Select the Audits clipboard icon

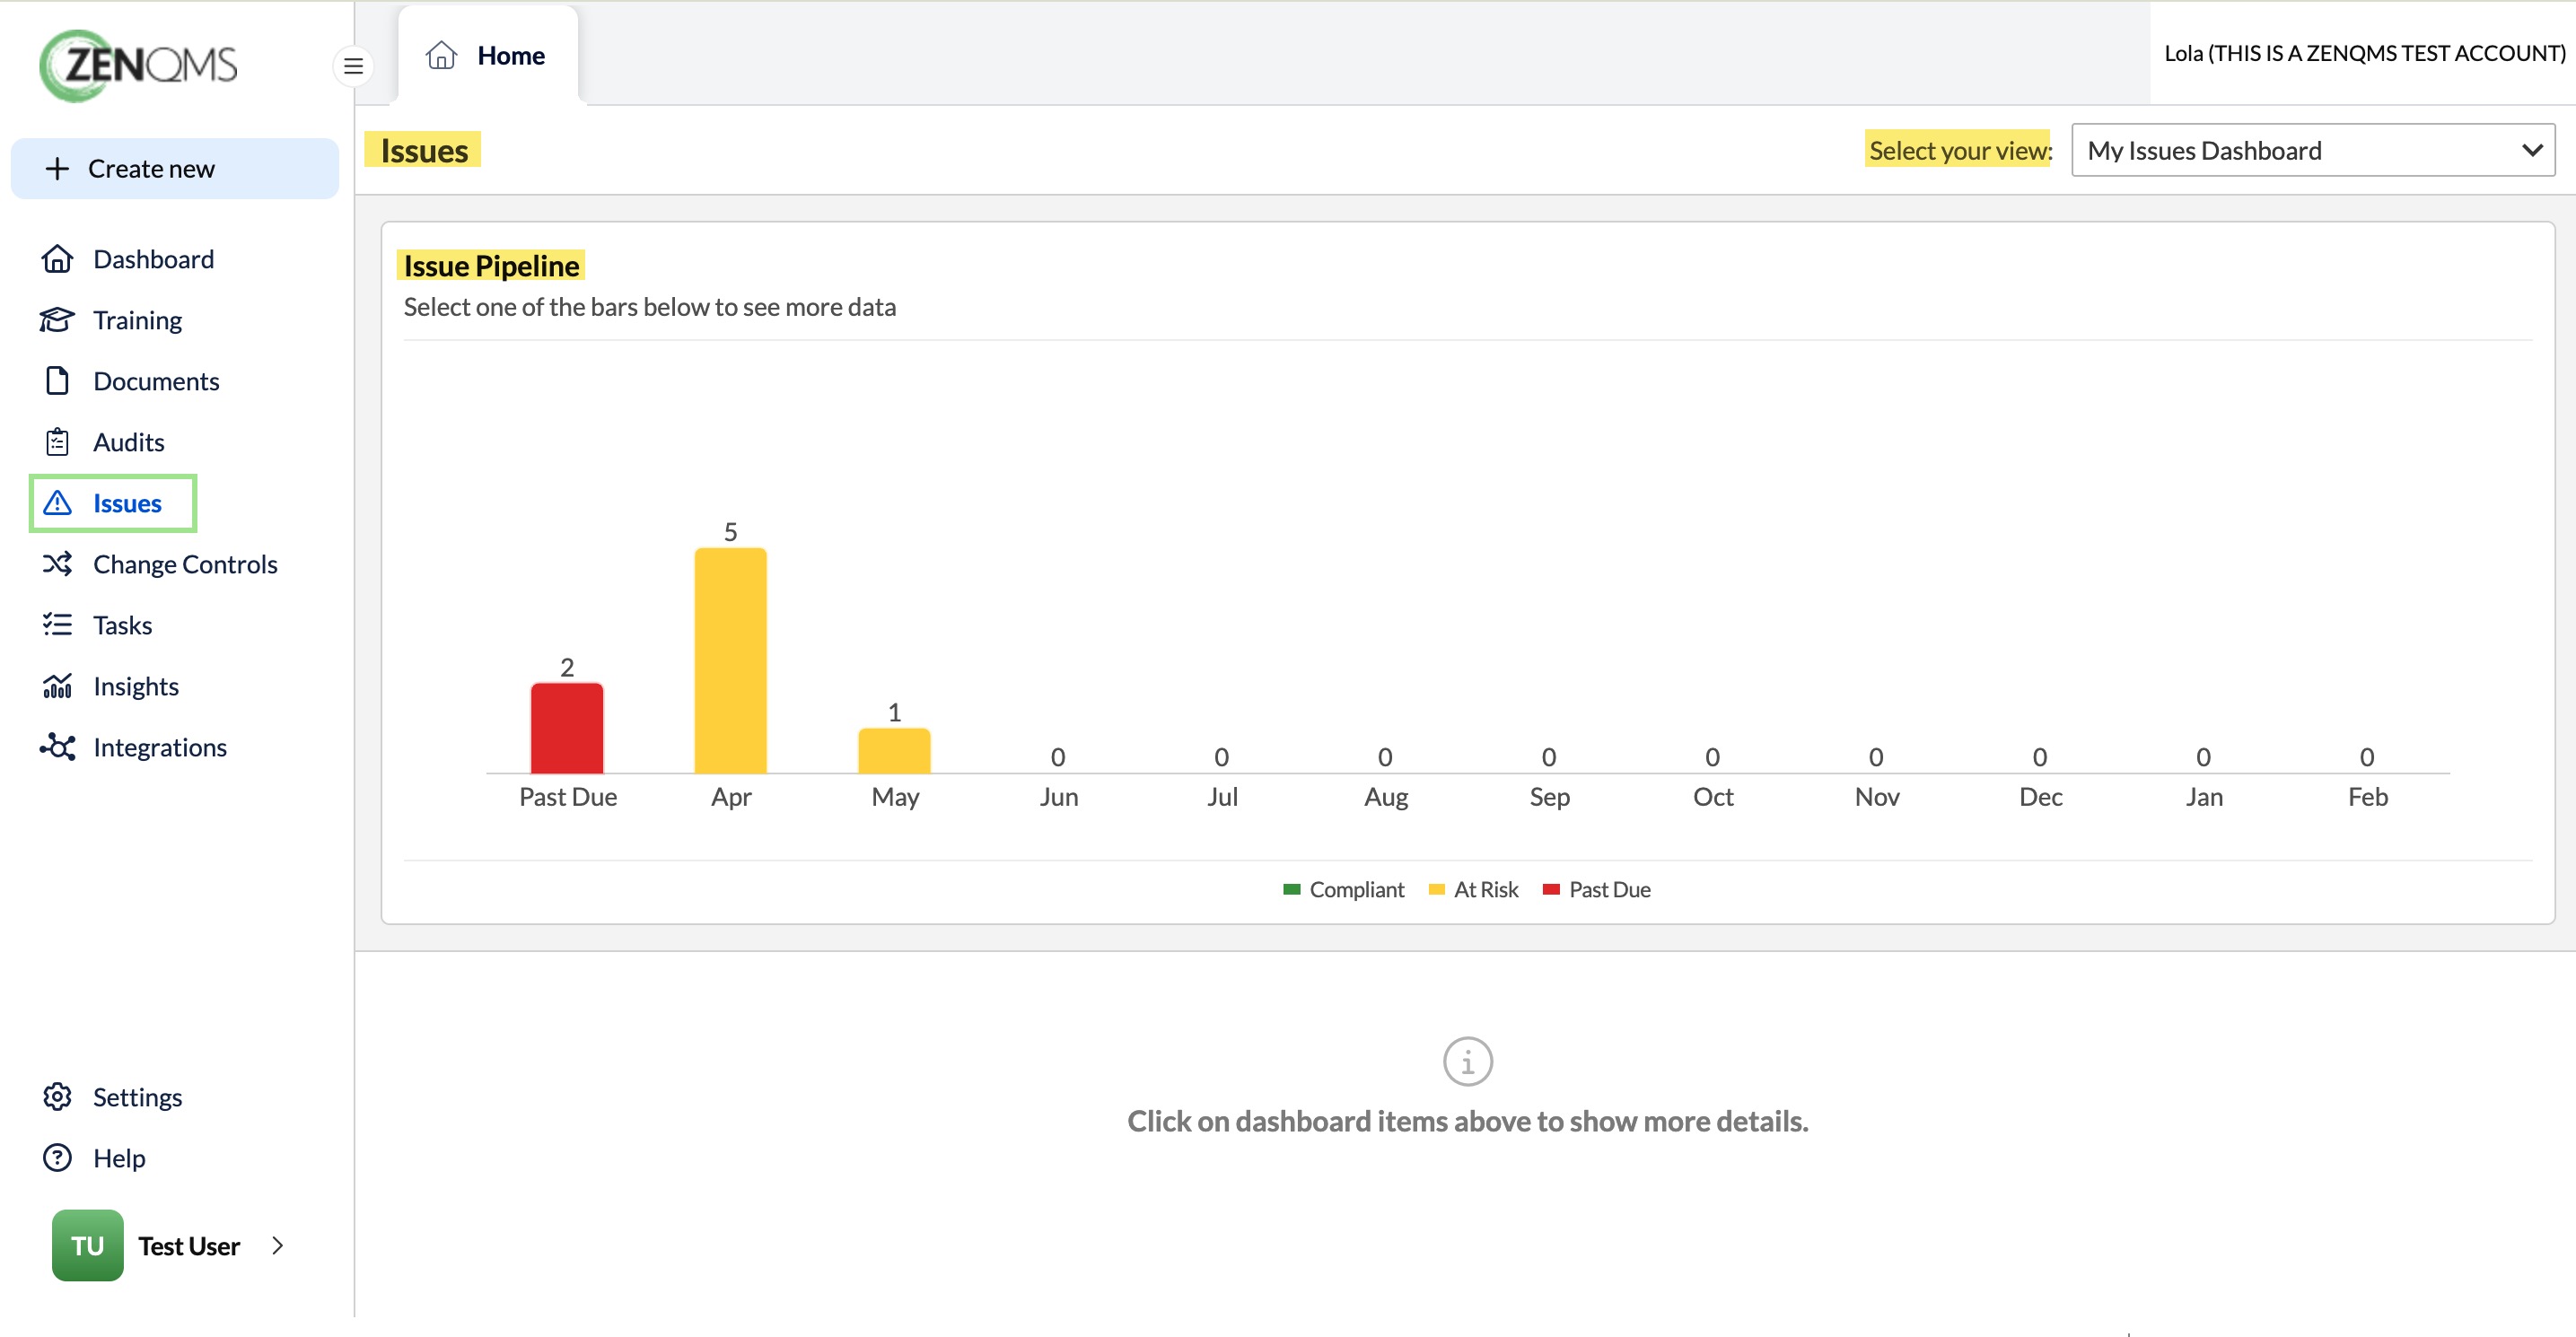pos(57,442)
